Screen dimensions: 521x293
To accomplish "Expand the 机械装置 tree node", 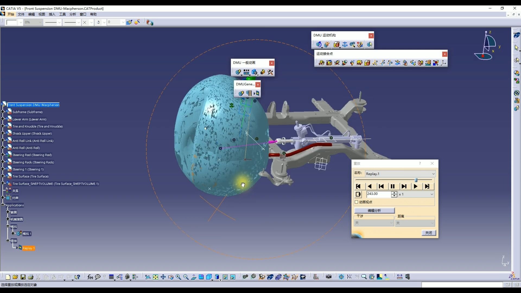I will 8,219.
